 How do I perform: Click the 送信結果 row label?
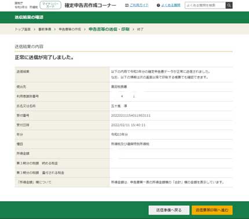23,72
